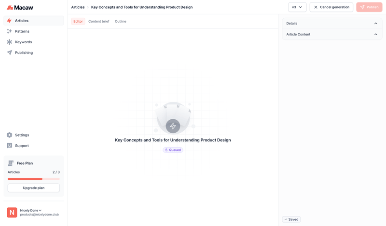Switch to the Content brief tab
Image resolution: width=386 pixels, height=226 pixels.
(x=99, y=21)
